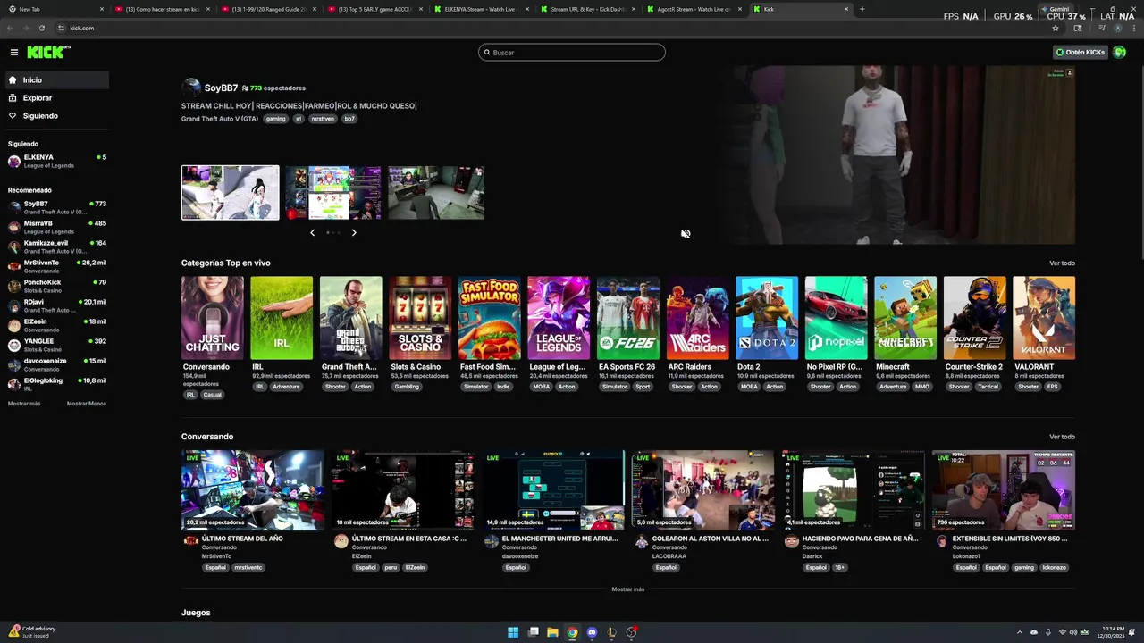Open the user profile avatar menu
The height and width of the screenshot is (643, 1144).
pos(1119,52)
